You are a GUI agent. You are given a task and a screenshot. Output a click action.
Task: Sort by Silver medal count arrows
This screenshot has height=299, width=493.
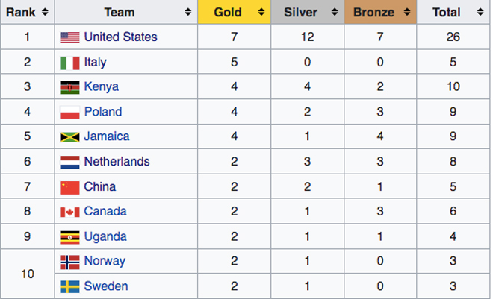(x=334, y=13)
